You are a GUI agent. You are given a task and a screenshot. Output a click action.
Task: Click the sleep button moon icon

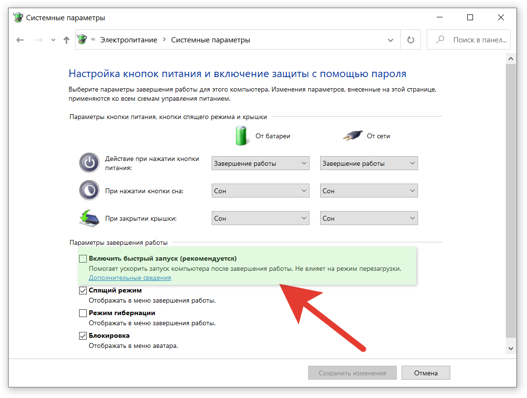89,191
